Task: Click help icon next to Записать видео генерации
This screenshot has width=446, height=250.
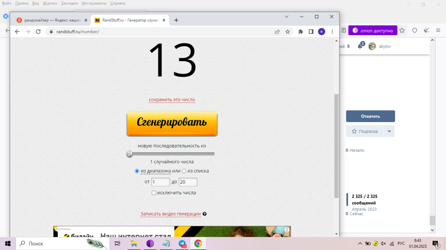Action: [x=205, y=214]
